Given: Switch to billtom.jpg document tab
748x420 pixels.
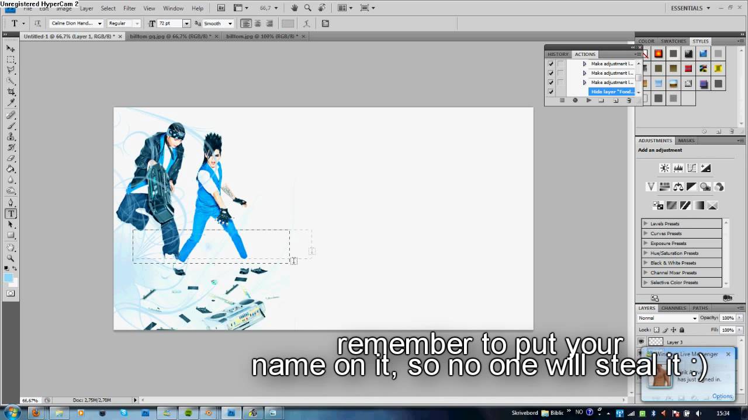Looking at the screenshot, I should (x=262, y=36).
